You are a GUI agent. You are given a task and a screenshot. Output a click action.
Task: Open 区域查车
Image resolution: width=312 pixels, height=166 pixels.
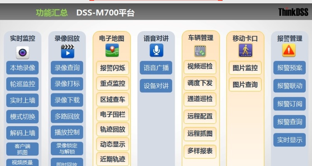tap(113, 99)
